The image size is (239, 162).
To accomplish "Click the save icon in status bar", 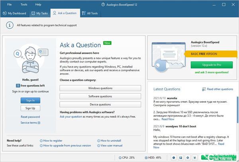I will (x=181, y=158).
